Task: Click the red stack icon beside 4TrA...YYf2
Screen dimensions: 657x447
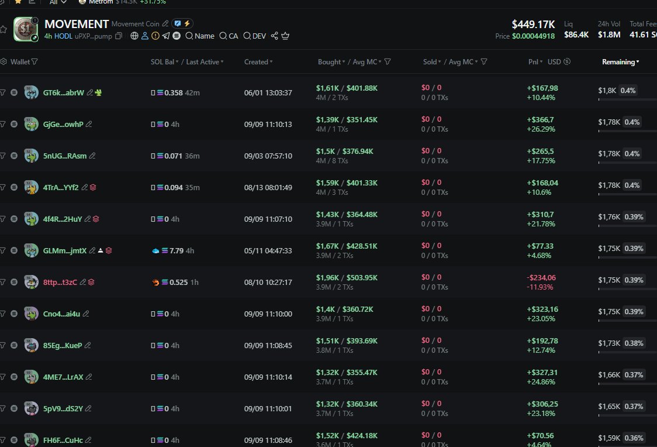Action: click(93, 187)
